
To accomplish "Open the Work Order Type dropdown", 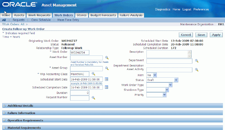I will pos(159,85).
